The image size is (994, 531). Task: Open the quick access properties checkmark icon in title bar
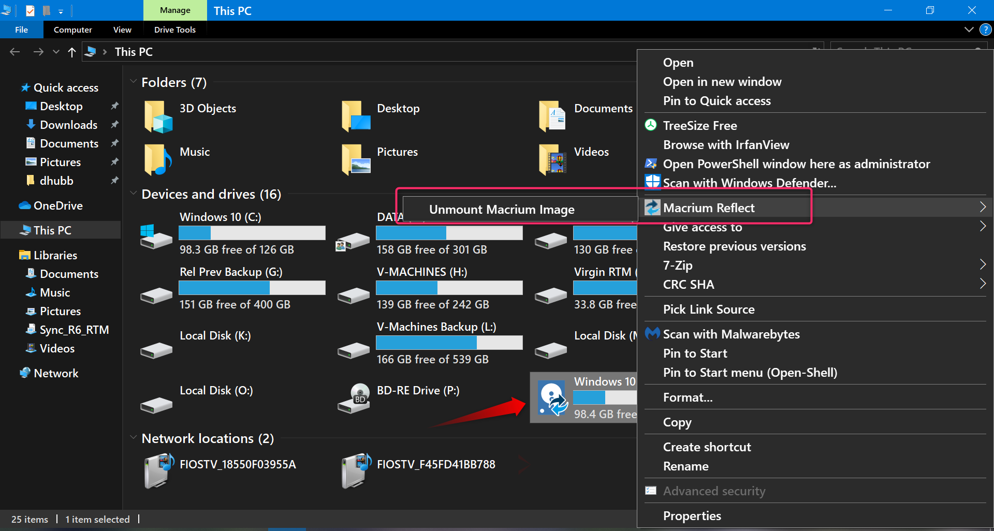coord(30,10)
